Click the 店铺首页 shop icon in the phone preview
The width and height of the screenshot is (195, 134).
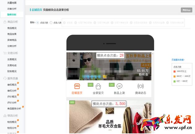coord(77,86)
